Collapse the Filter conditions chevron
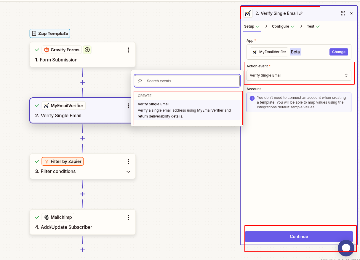 [128, 172]
